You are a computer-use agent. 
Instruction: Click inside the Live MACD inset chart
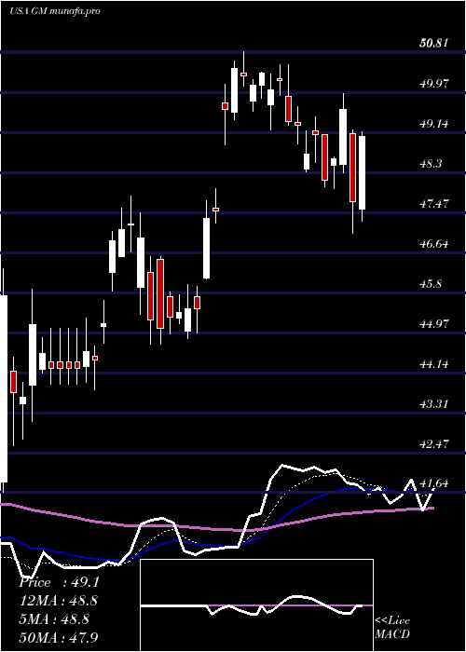pyautogui.click(x=256, y=605)
